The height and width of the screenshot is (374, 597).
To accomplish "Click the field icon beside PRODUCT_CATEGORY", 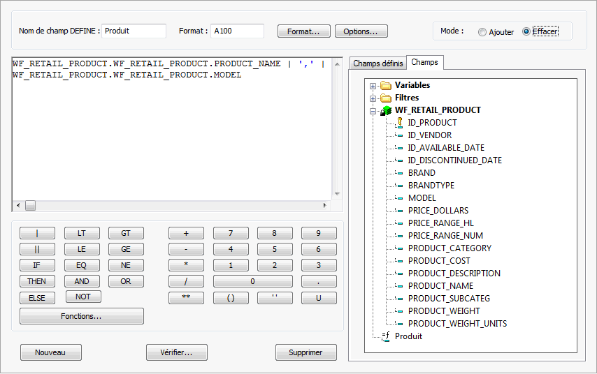I will (399, 248).
